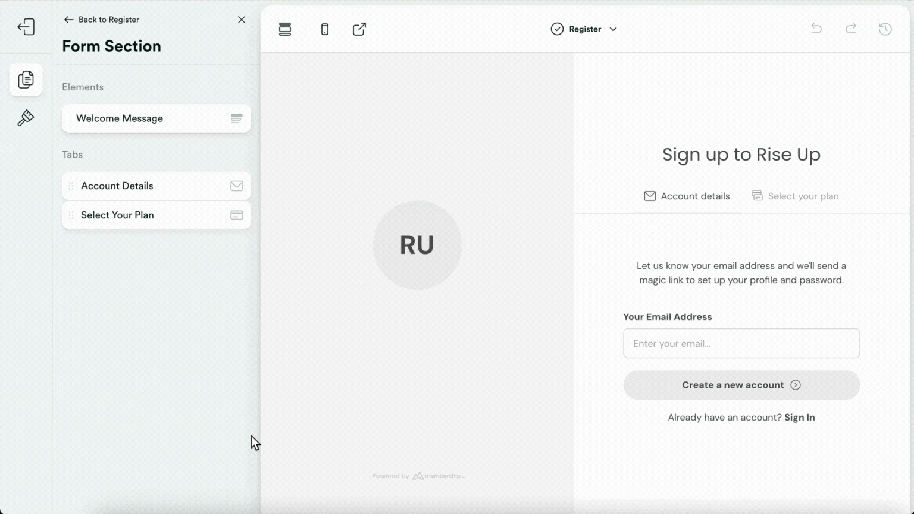Click the exit editor icon in sidebar
Image resolution: width=914 pixels, height=514 pixels.
click(x=26, y=27)
